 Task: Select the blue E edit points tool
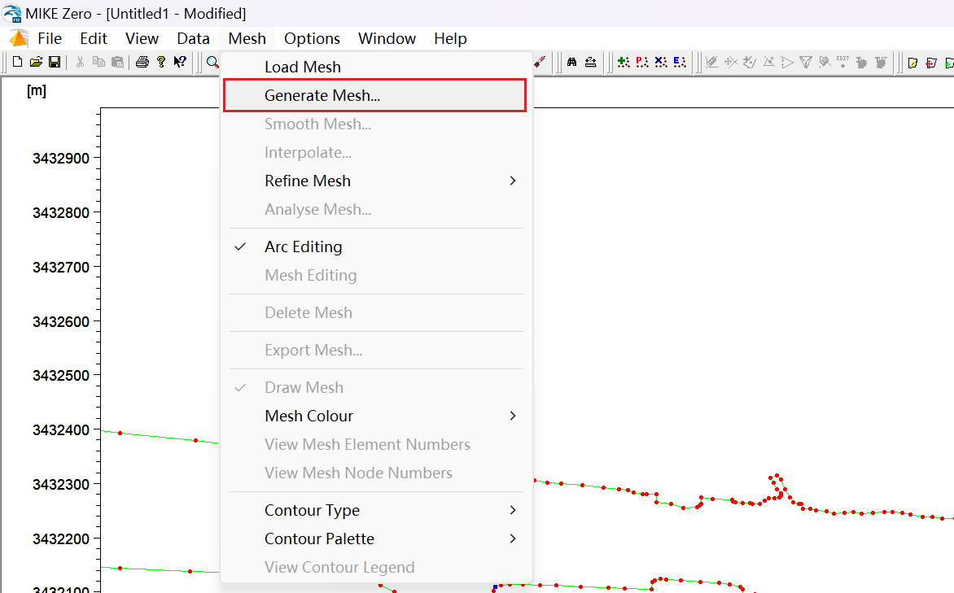(x=680, y=62)
